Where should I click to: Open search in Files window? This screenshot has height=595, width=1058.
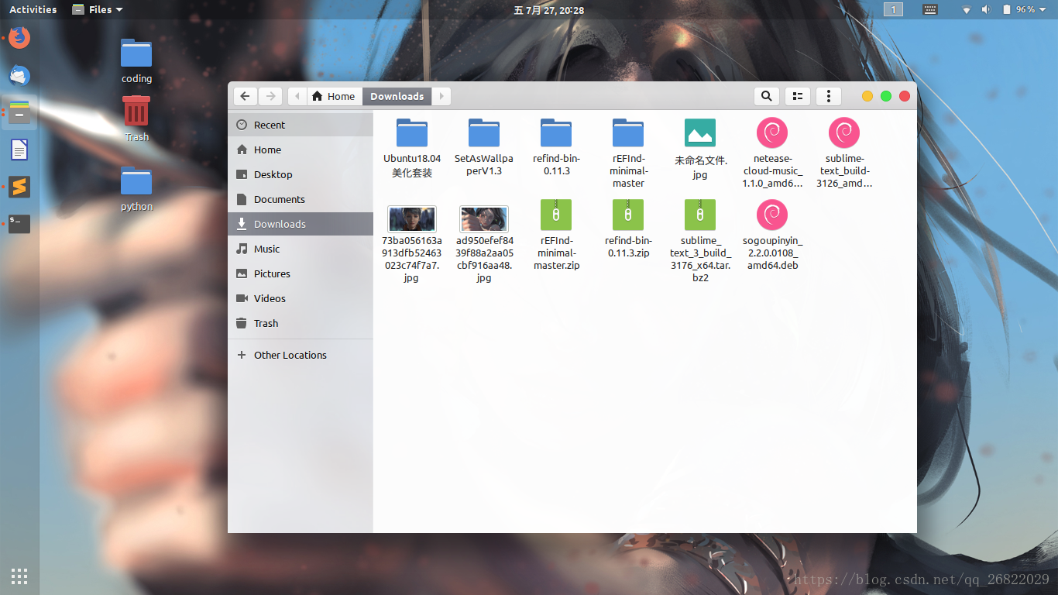(x=766, y=96)
